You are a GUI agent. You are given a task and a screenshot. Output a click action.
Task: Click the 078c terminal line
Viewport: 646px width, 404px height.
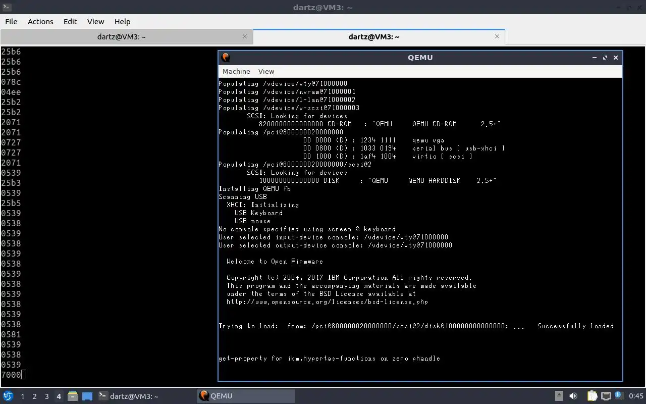click(11, 82)
